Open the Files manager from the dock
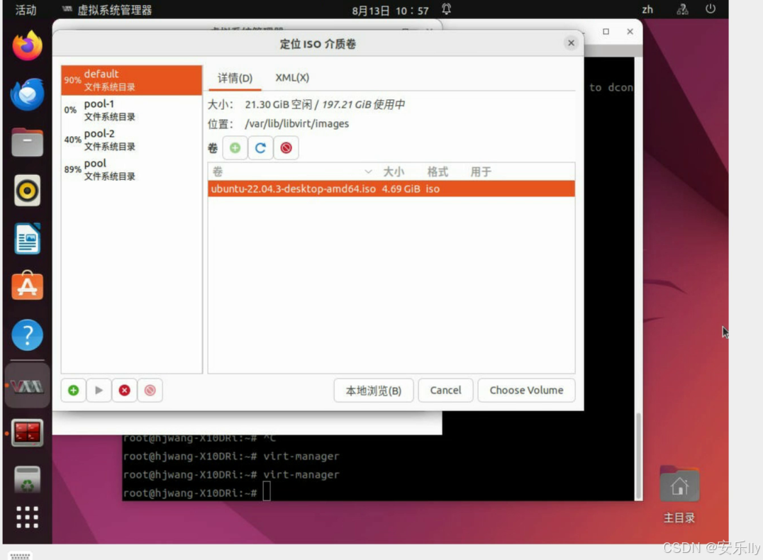This screenshot has width=763, height=560. [27, 142]
